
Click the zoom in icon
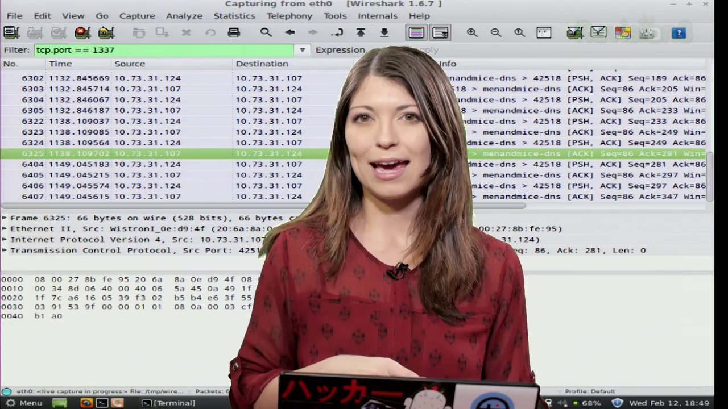click(x=472, y=32)
